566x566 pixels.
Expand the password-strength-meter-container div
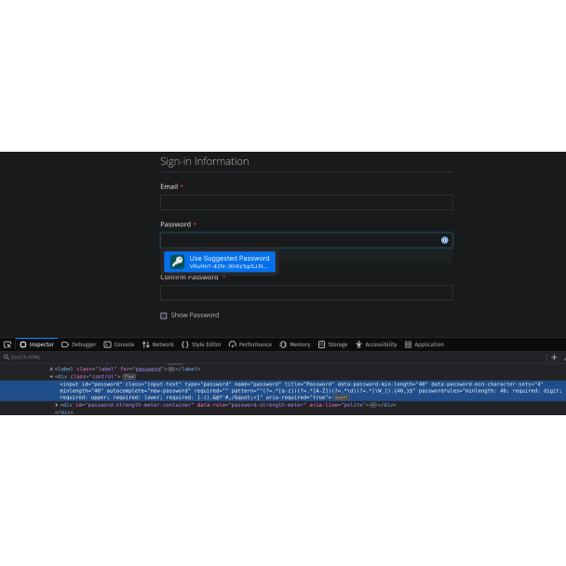(x=57, y=405)
